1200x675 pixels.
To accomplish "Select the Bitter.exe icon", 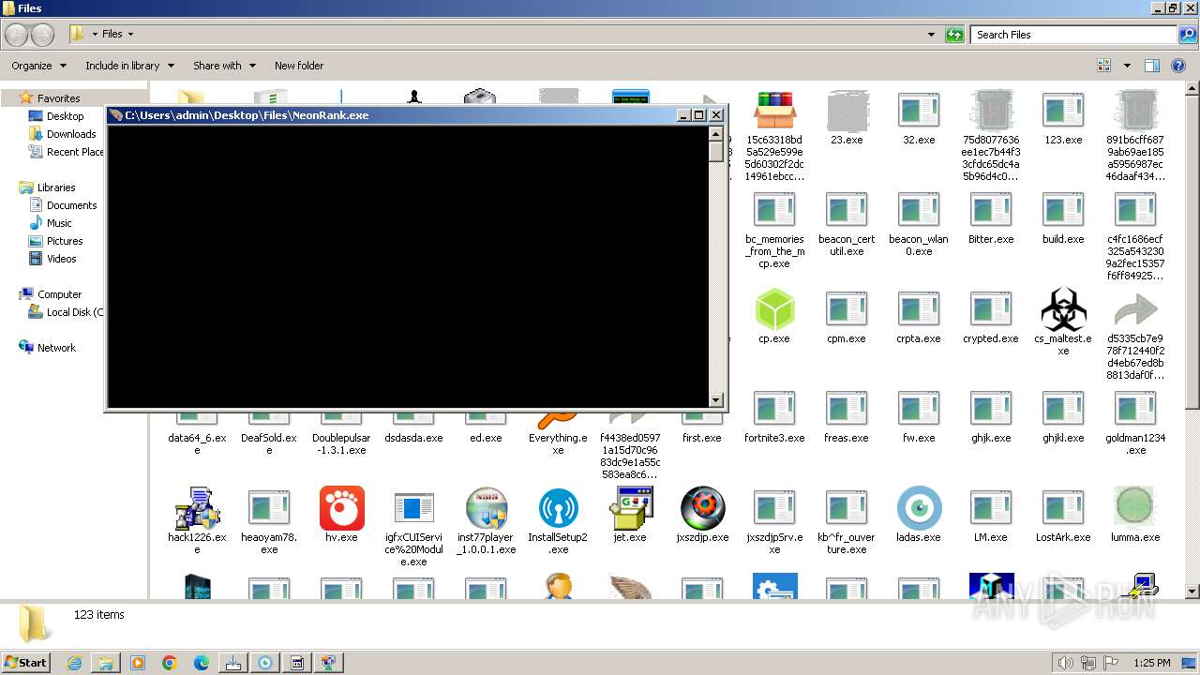I will click(991, 210).
